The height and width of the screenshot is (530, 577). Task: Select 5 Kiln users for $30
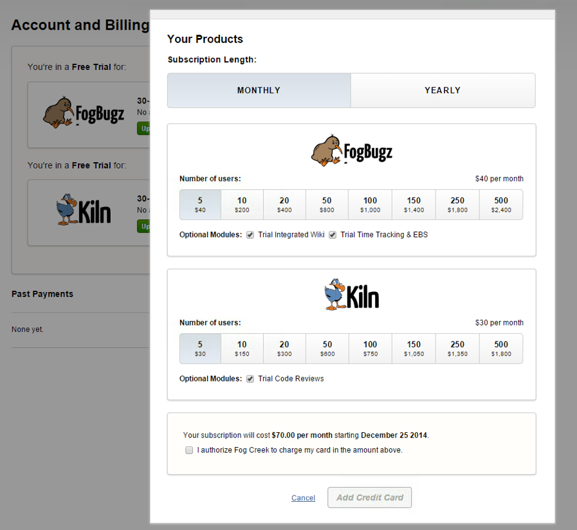pos(200,349)
